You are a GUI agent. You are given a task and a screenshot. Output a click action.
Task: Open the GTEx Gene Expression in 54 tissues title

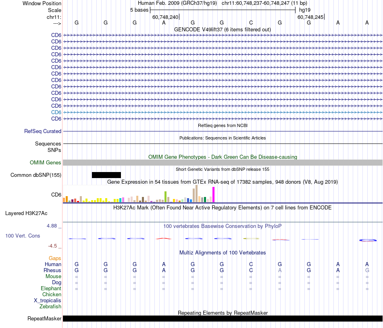click(x=223, y=182)
